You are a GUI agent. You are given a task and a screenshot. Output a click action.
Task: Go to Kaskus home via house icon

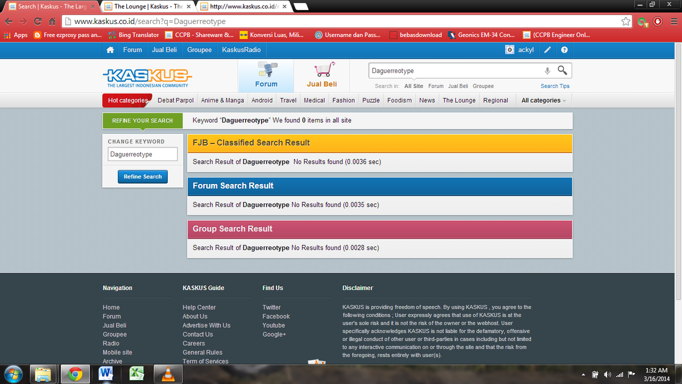(110, 50)
